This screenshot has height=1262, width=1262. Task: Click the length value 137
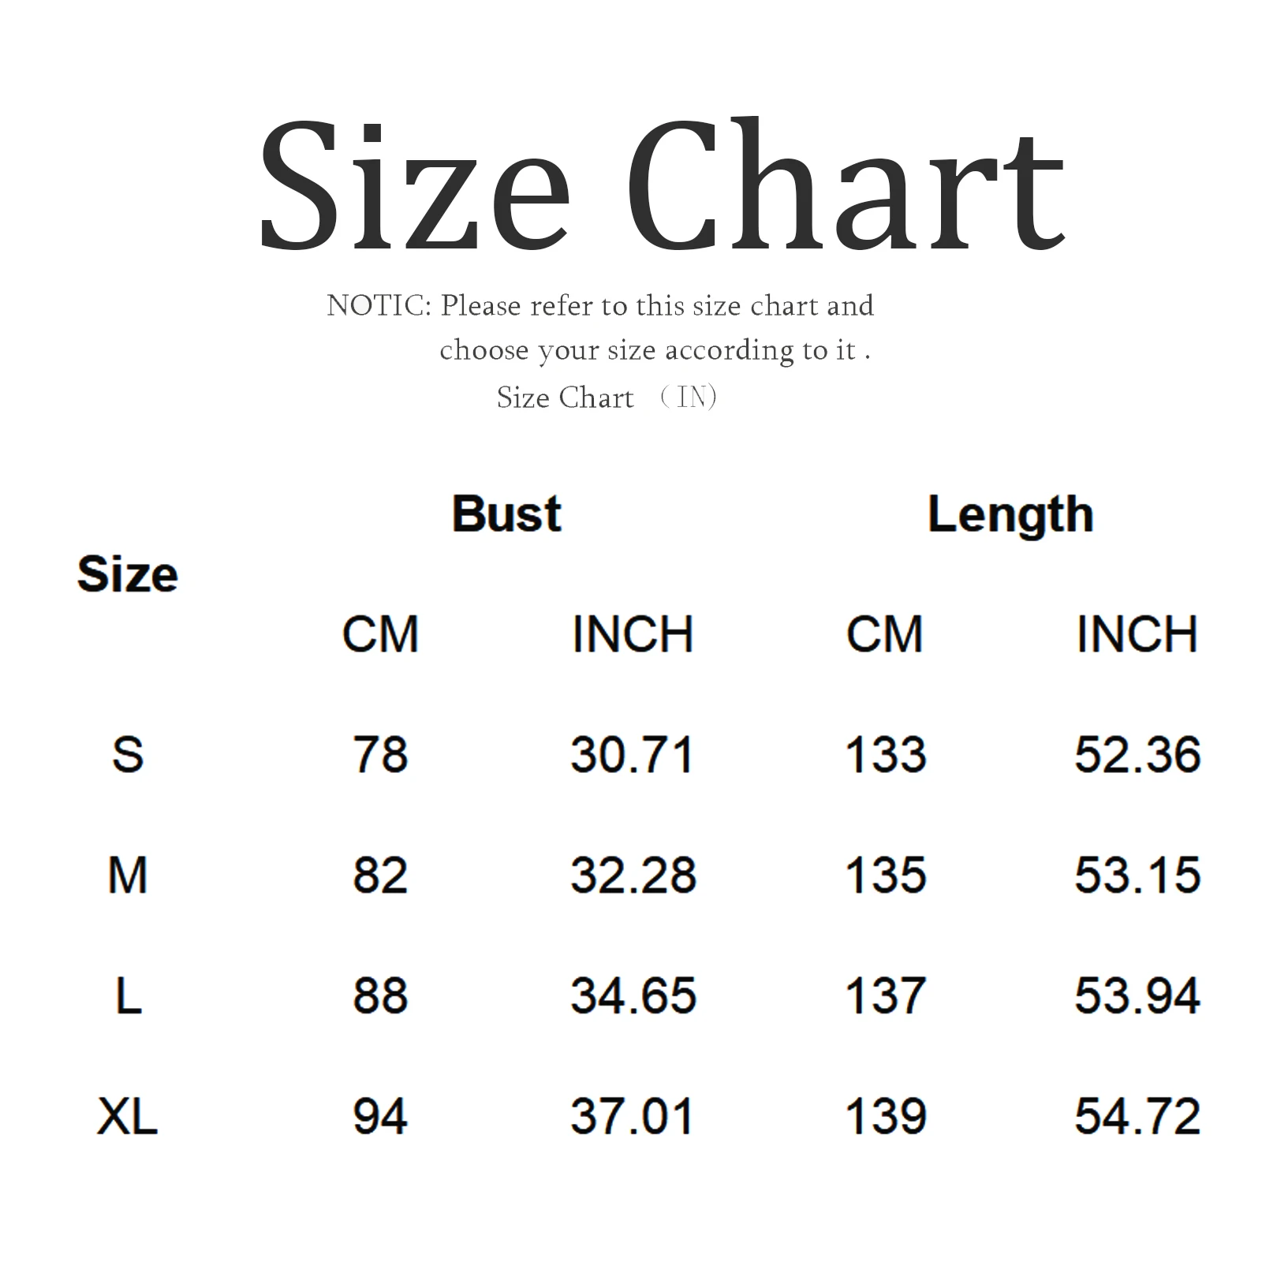(885, 996)
